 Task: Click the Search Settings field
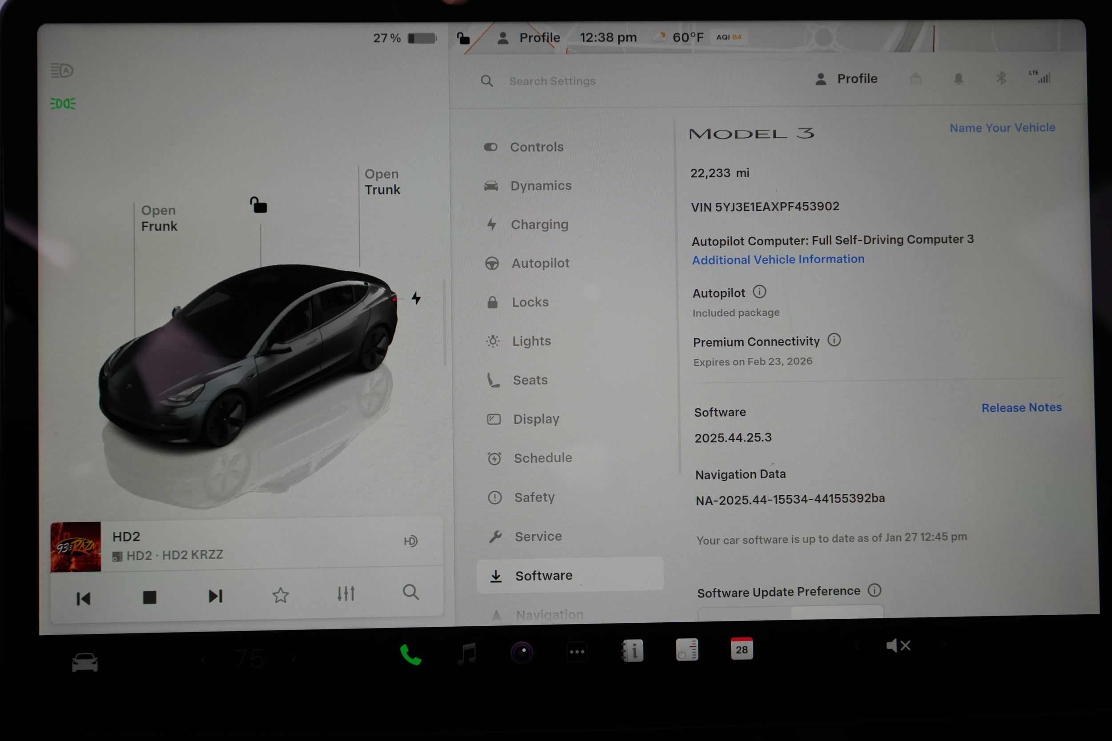tap(553, 81)
